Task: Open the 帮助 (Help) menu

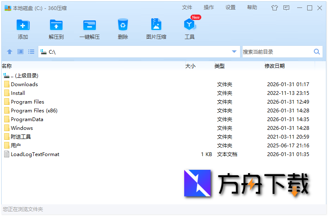Action: tap(252, 7)
